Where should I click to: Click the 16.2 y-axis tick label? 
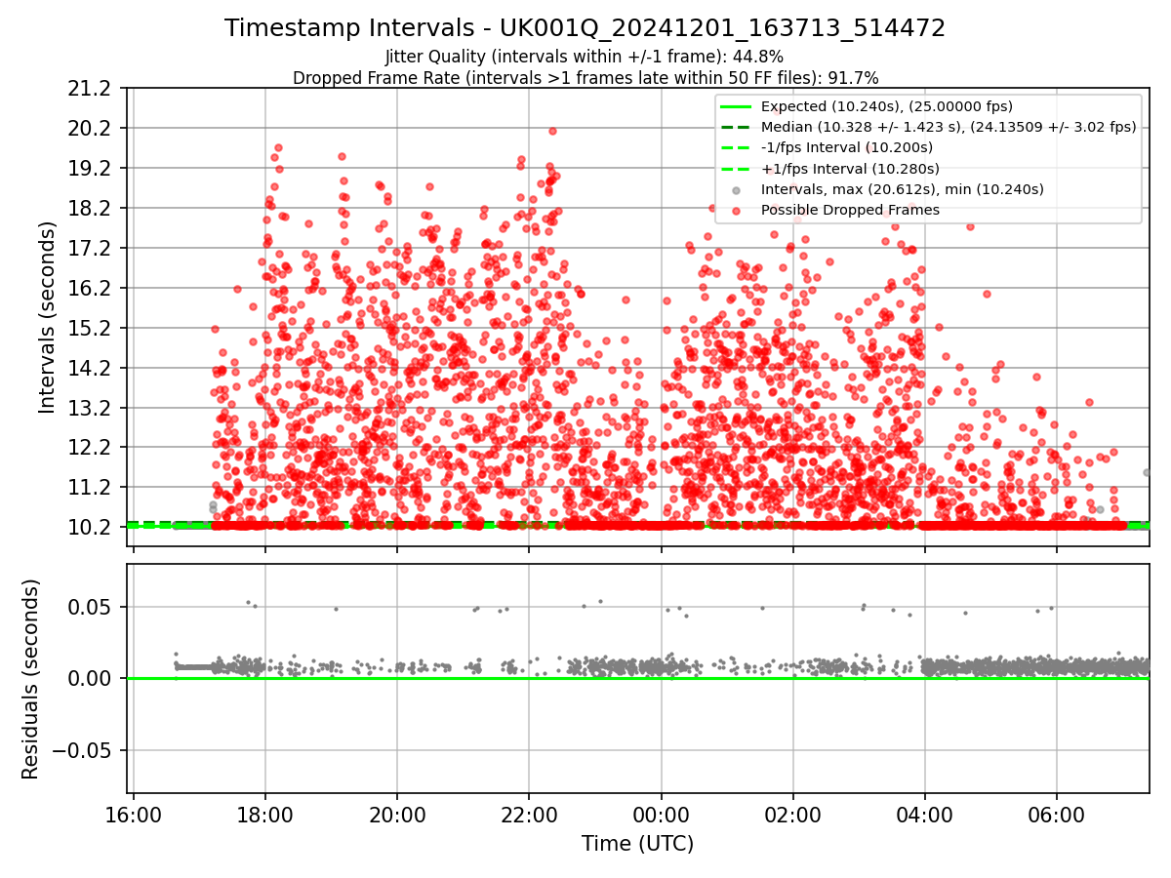(92, 288)
